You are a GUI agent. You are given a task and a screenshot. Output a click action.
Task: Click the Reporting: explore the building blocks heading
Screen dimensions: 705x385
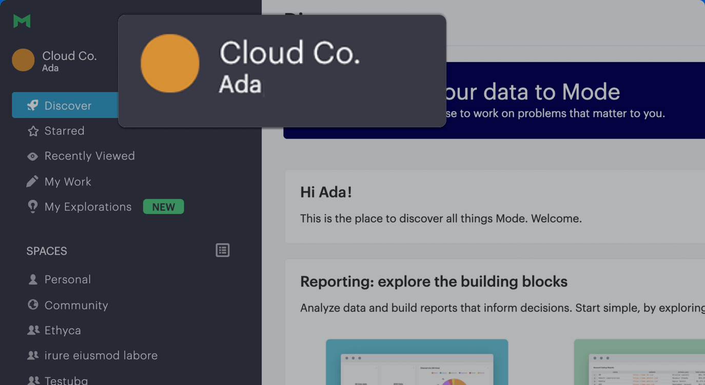pyautogui.click(x=434, y=282)
